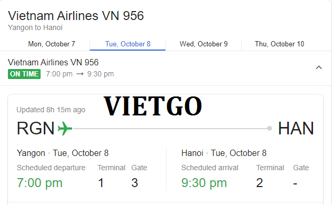The height and width of the screenshot is (205, 332).
Task: Click the Yangon to Hanoi subtitle
Action: tap(35, 27)
